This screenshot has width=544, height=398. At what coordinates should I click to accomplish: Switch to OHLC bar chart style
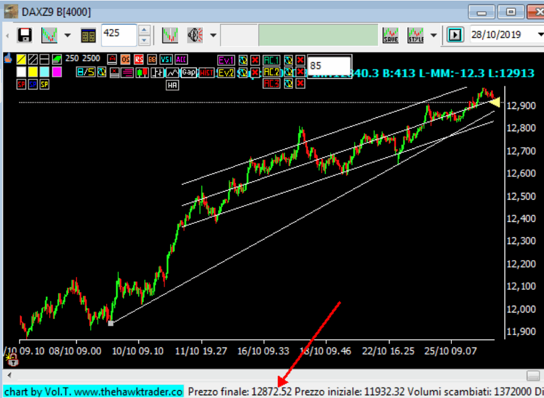157,72
